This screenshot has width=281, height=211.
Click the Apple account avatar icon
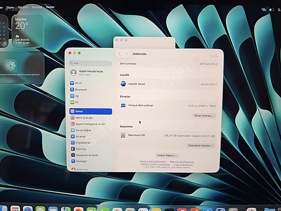point(73,72)
